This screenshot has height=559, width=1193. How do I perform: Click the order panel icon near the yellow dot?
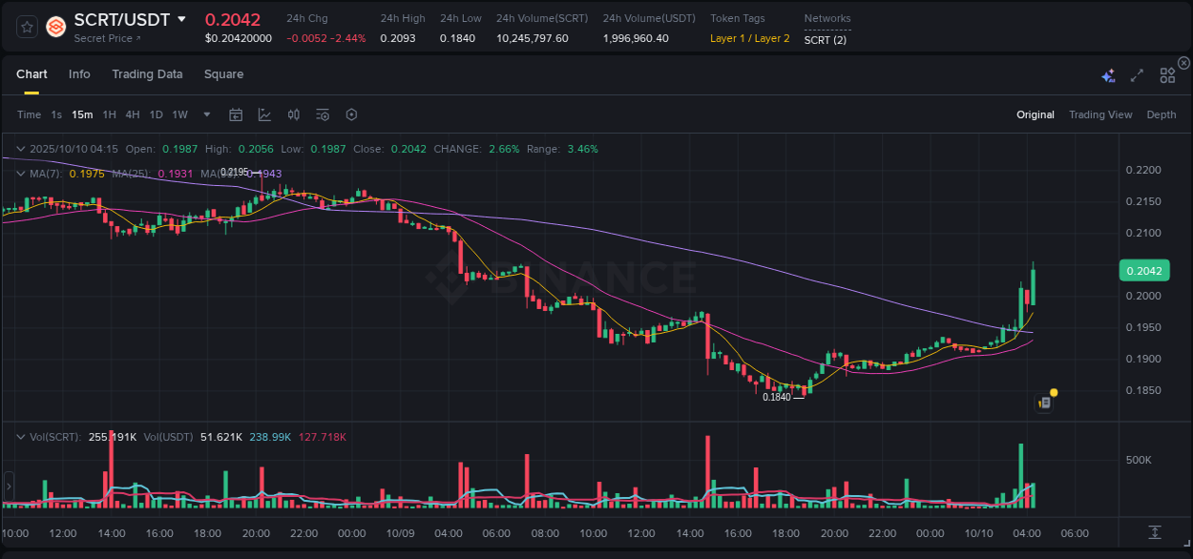(x=1042, y=402)
